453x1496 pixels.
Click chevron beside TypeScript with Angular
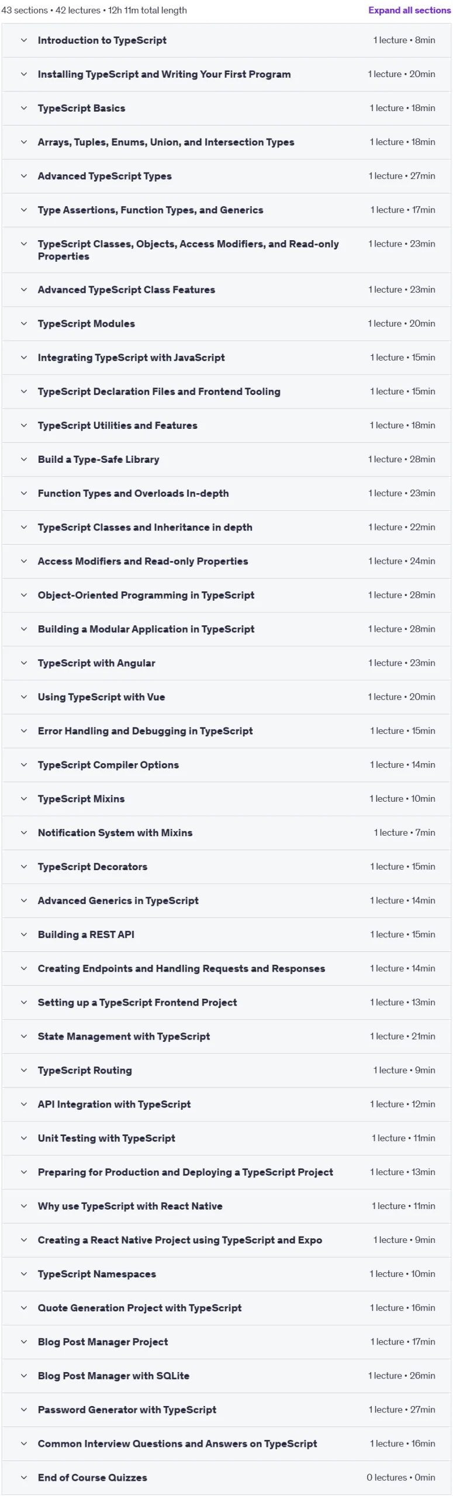click(24, 663)
